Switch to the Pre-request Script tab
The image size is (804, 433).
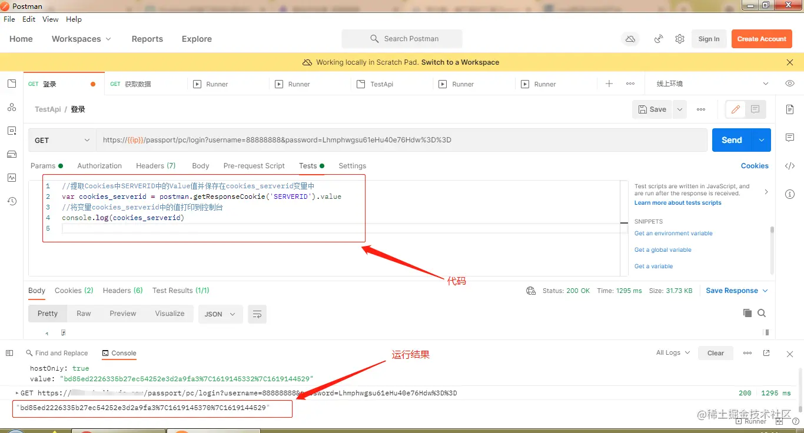tap(254, 166)
